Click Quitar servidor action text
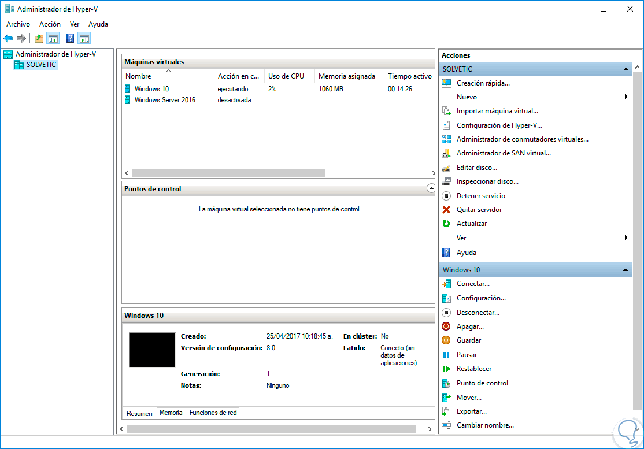Viewport: 644px width, 449px height. pyautogui.click(x=479, y=210)
